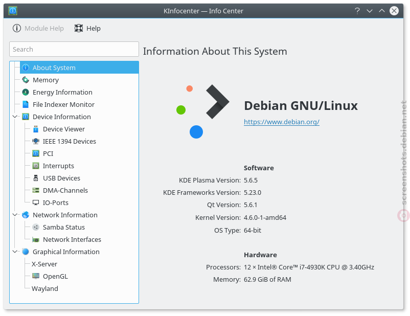Show the Interrupts module
This screenshot has width=410, height=316.
(x=58, y=166)
